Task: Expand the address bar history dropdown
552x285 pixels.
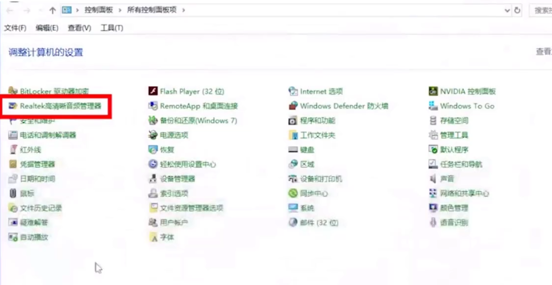Action: 507,10
